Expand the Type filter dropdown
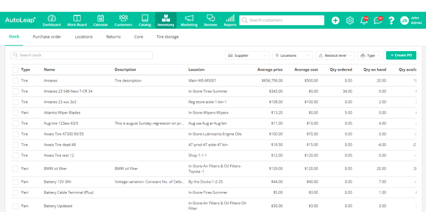 click(370, 55)
